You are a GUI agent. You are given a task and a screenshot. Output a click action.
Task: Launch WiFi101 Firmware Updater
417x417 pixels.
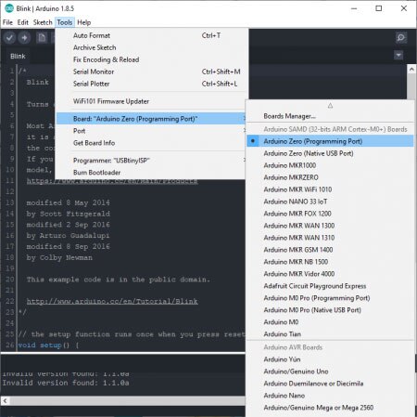point(152,101)
